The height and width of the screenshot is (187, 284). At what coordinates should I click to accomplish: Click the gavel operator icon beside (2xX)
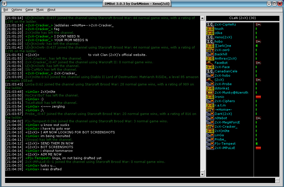[210, 80]
